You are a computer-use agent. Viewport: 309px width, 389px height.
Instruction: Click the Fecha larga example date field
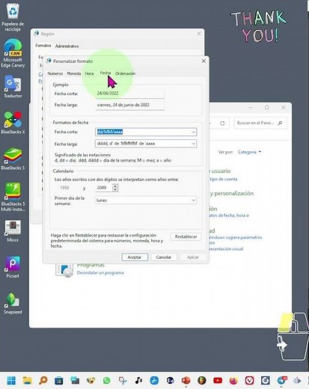coord(130,105)
